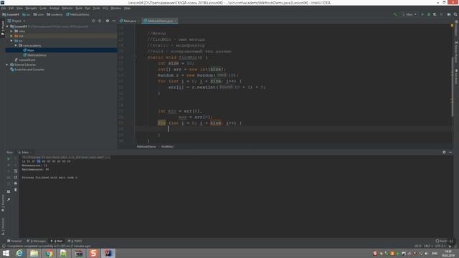Open the TODO tool tab
The image size is (459, 258).
75,241
